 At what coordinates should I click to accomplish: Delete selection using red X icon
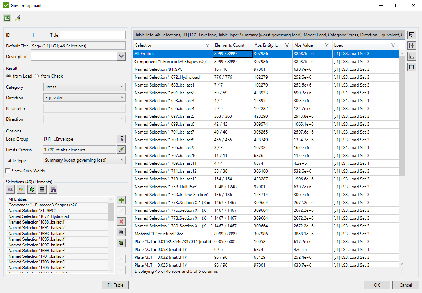[121, 221]
